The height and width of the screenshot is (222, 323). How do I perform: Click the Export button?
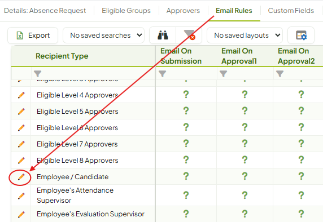(x=33, y=35)
